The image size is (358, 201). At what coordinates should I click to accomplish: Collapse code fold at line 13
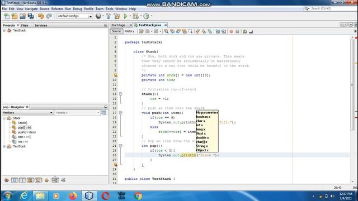[121, 94]
